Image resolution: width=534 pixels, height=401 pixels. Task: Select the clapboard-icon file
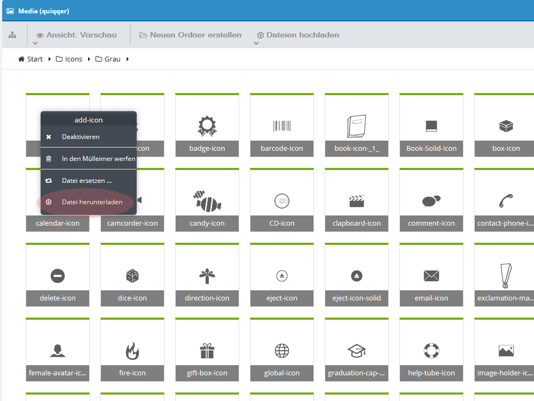tap(357, 200)
